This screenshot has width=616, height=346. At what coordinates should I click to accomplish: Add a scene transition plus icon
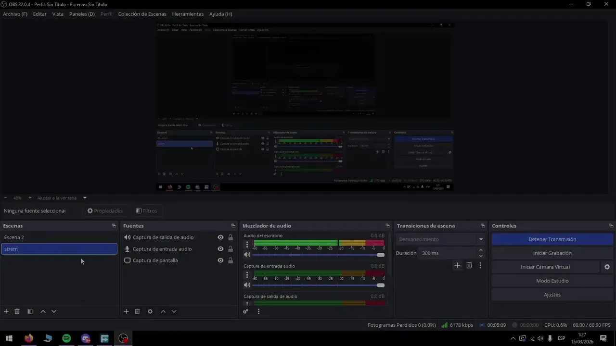tap(457, 265)
